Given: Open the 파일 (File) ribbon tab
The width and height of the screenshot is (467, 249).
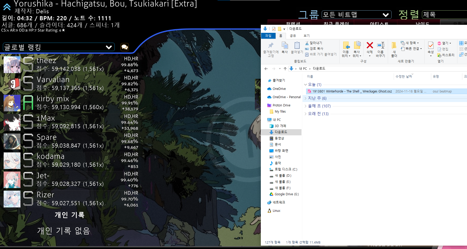Looking at the screenshot, I should (268, 36).
